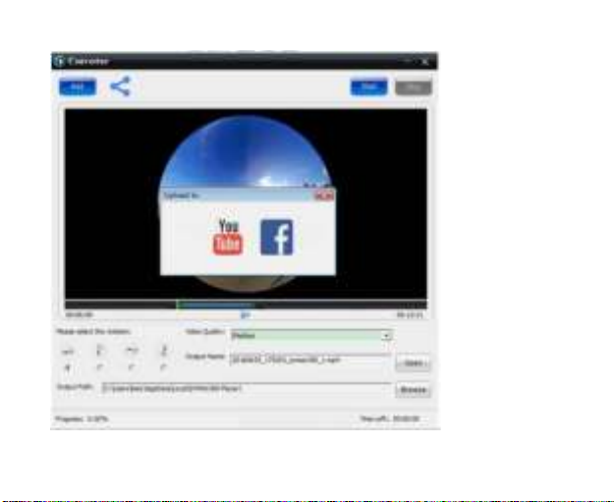The width and height of the screenshot is (614, 502).
Task: Close the Upload to dialog
Action: click(x=324, y=196)
